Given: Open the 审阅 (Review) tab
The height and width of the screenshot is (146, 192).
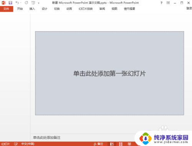Looking at the screenshot, I should click(102, 9).
